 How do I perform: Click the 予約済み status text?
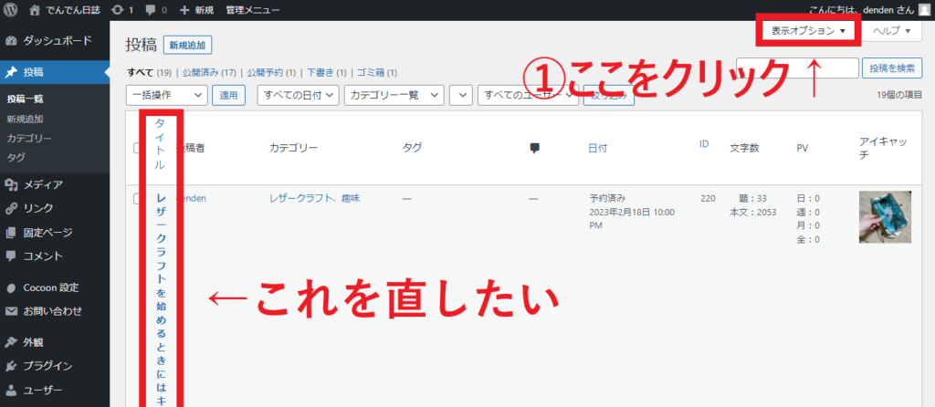tap(607, 198)
